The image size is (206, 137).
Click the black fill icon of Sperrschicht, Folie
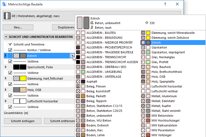click(17, 67)
